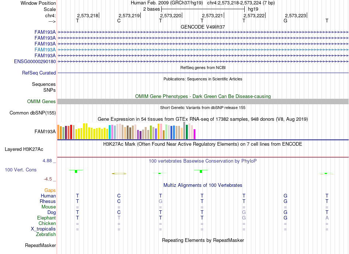Click the first orange GTEx expression bar

(58, 132)
